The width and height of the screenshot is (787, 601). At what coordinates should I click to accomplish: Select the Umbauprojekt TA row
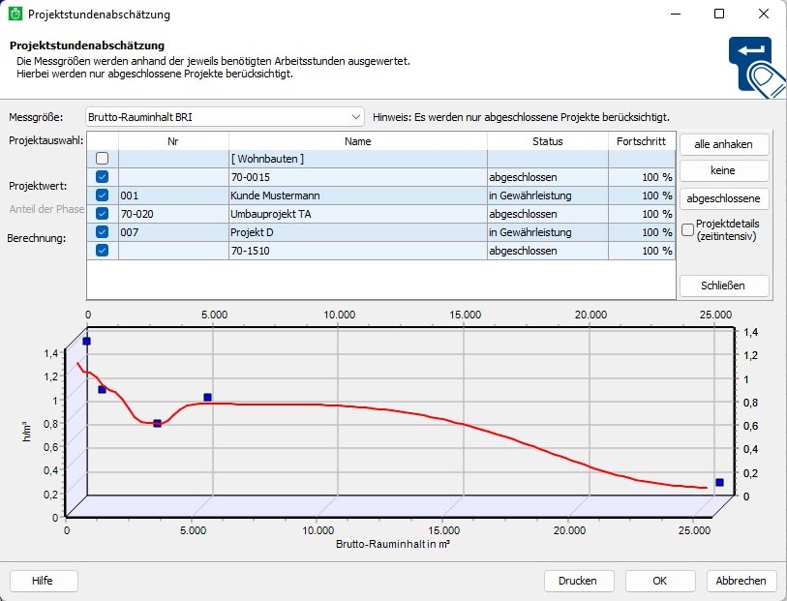click(x=356, y=214)
